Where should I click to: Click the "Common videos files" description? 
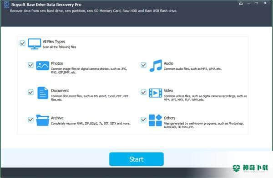(205, 98)
